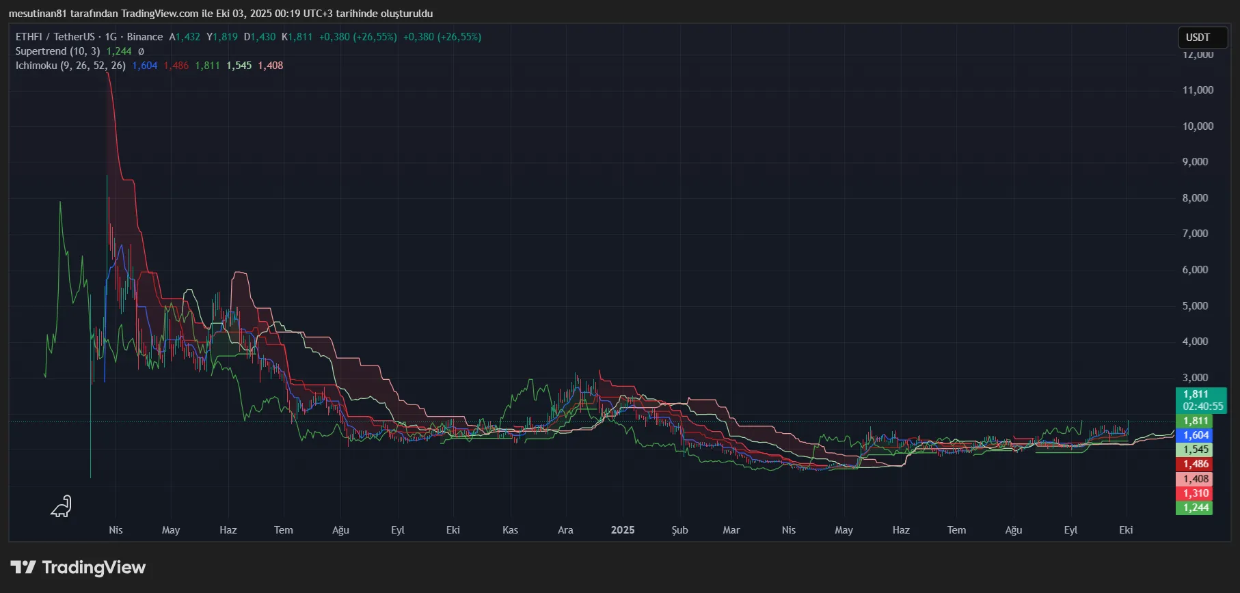
Task: Click the rightmost Eki label on time axis
Action: point(1126,530)
